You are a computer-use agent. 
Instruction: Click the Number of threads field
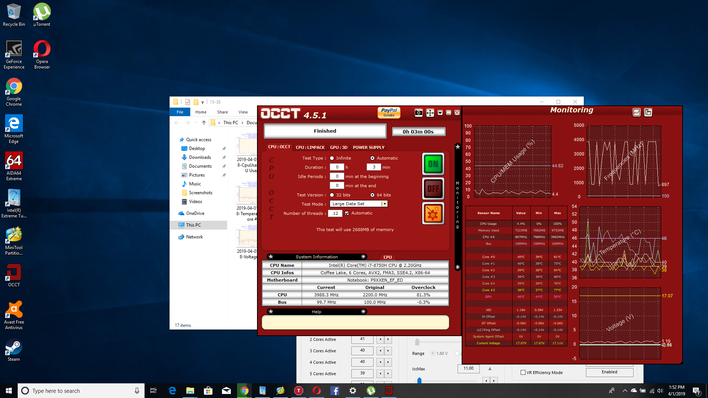[336, 213]
